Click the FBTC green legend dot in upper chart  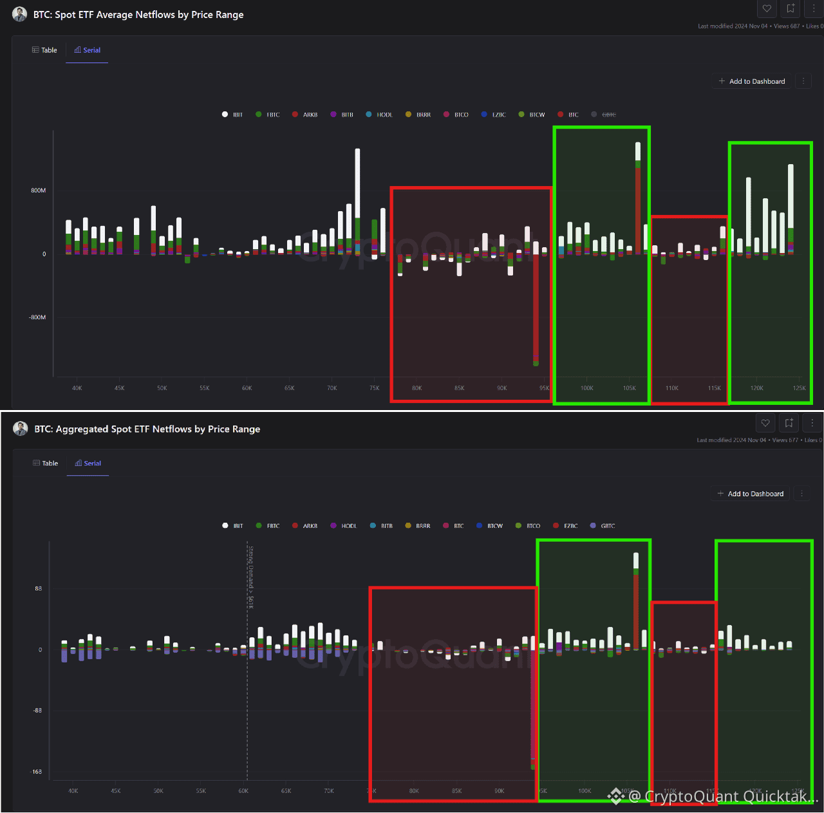click(259, 115)
